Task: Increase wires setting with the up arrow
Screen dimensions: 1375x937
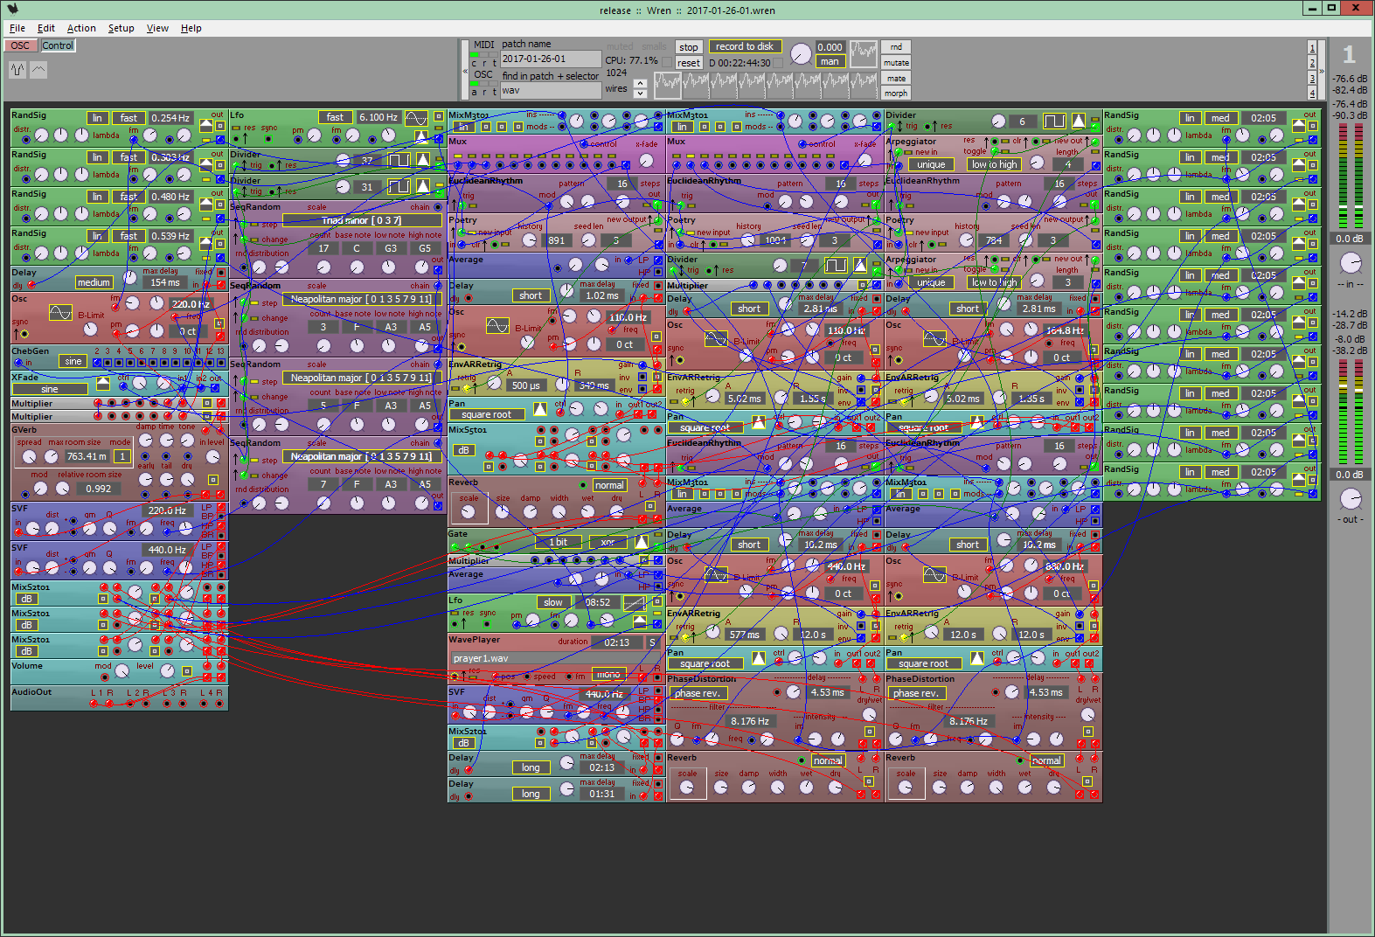Action: pyautogui.click(x=641, y=84)
